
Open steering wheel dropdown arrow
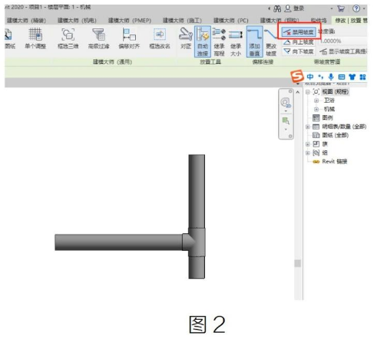286,111
